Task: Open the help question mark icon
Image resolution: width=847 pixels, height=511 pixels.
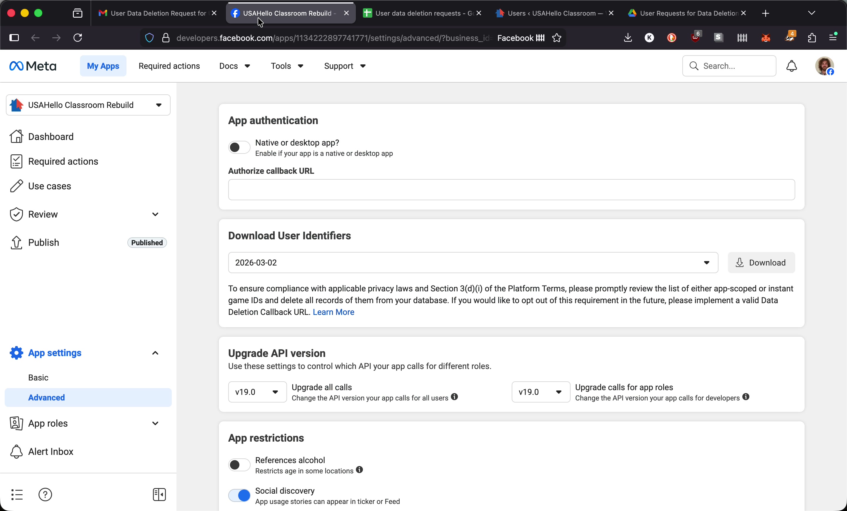Action: pyautogui.click(x=45, y=494)
